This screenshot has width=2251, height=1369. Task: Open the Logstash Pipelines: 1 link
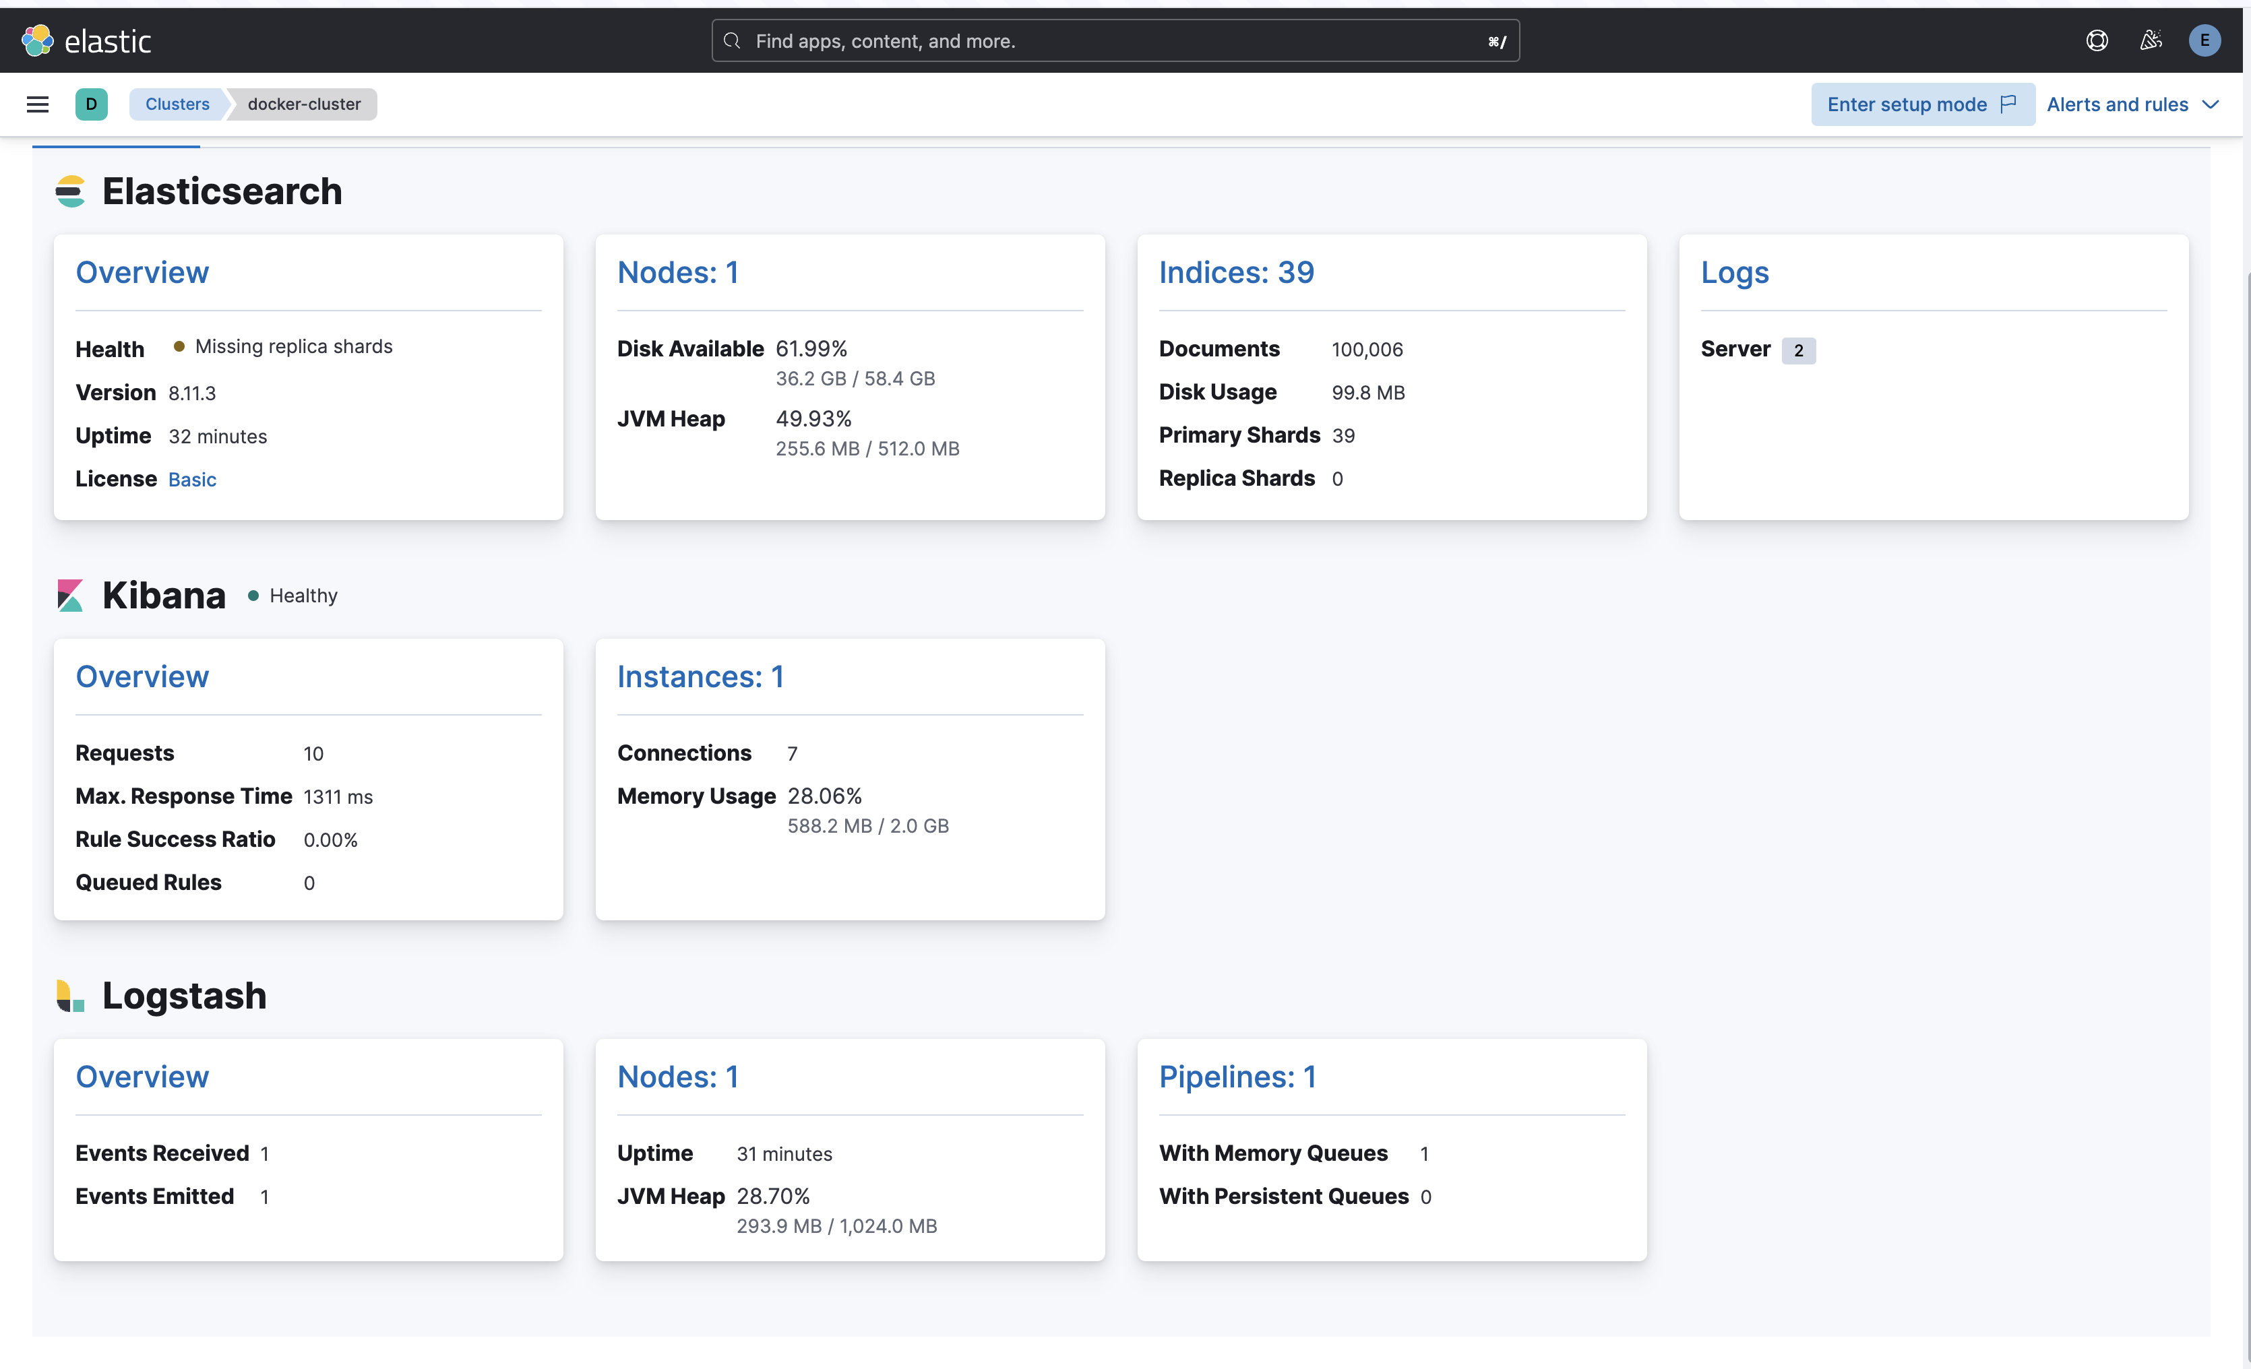(x=1237, y=1077)
